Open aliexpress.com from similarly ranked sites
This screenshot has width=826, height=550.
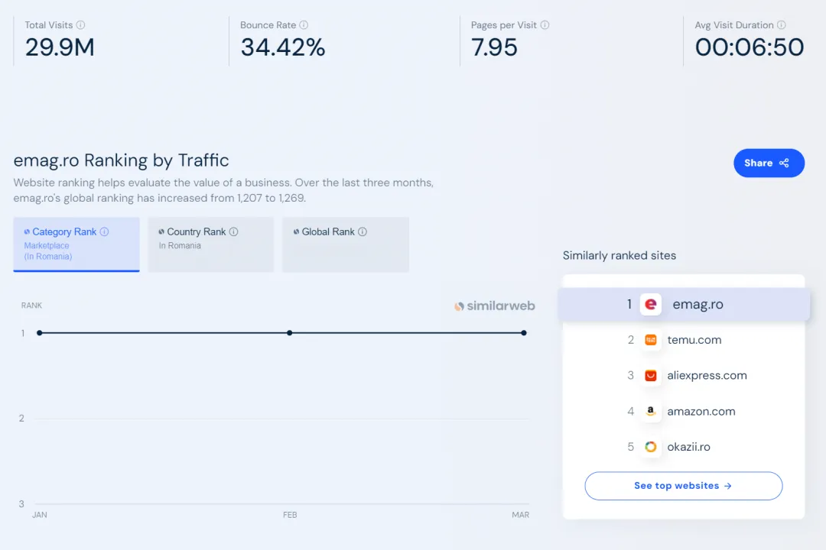click(x=707, y=376)
